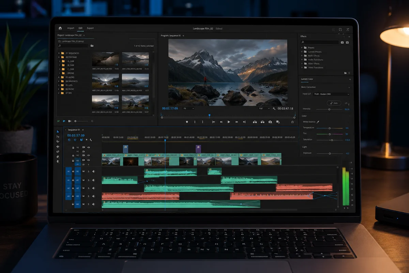Switch to the Export tab

coord(90,28)
